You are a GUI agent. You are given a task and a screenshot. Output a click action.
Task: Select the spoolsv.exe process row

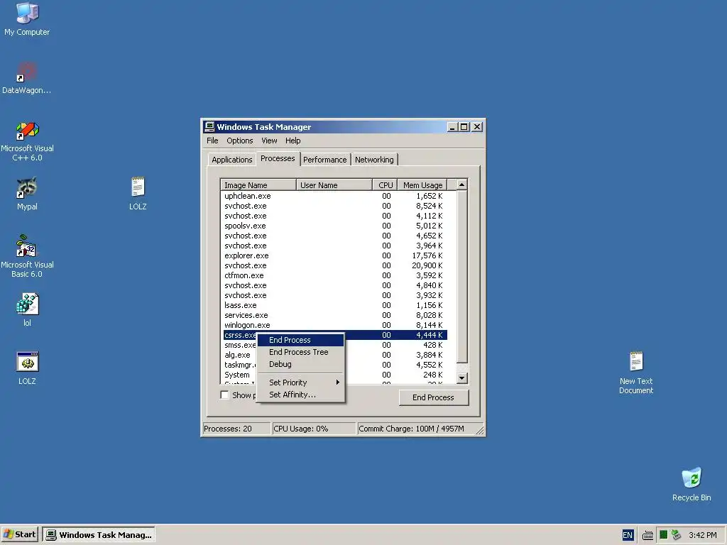pyautogui.click(x=334, y=226)
